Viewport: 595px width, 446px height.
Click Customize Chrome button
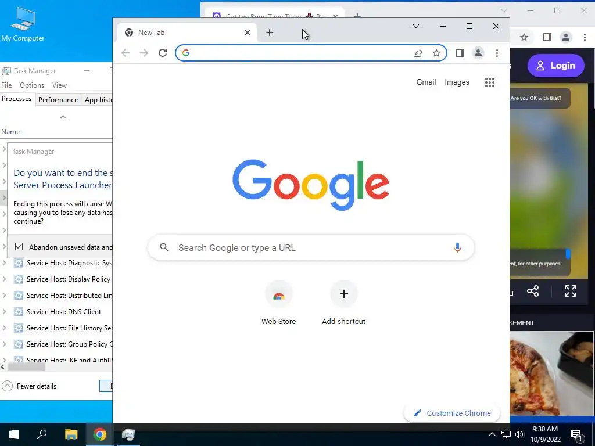pos(452,413)
